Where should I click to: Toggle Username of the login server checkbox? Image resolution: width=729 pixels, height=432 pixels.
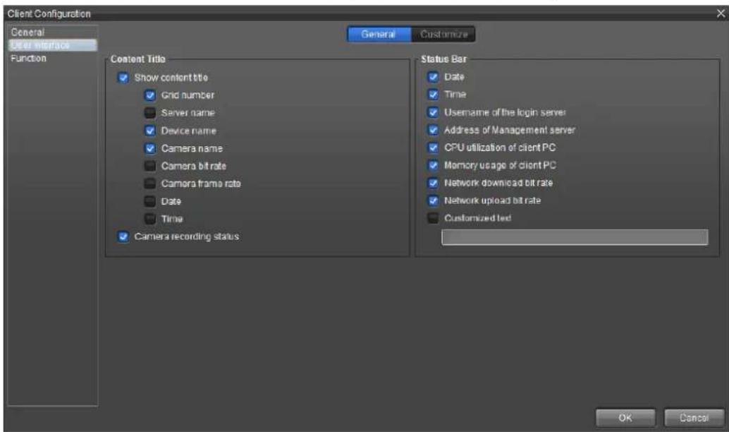pyautogui.click(x=433, y=112)
